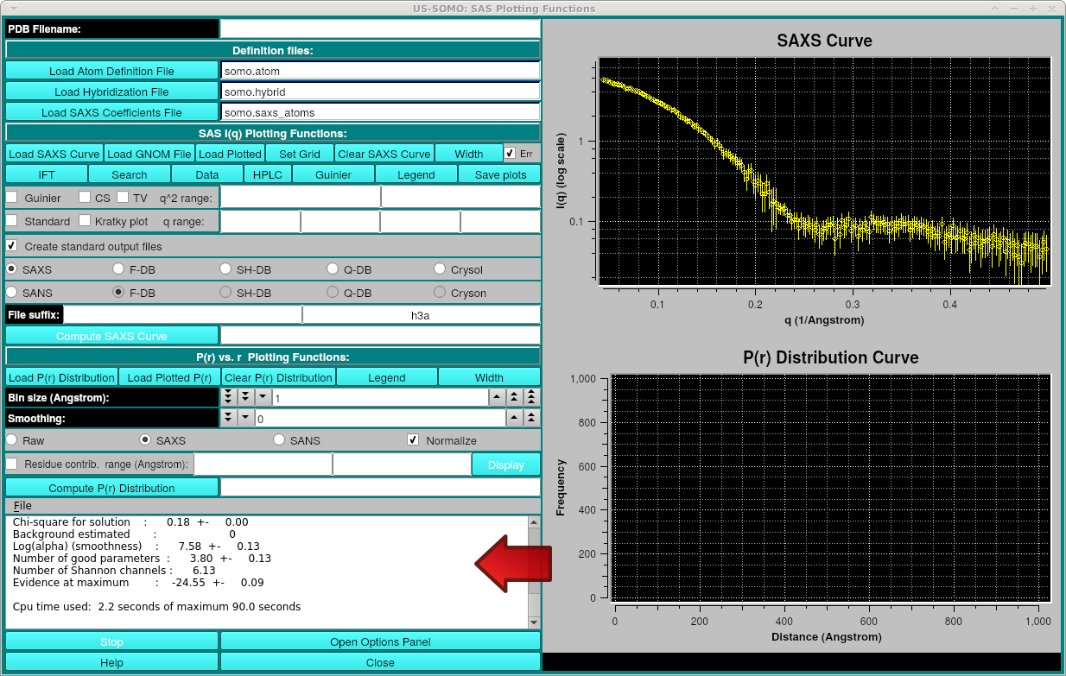Uncheck Create standard output files
The height and width of the screenshot is (676, 1066).
(12, 246)
